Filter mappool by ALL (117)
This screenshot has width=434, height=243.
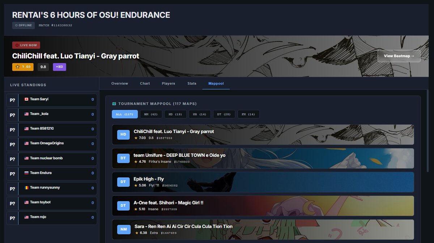pos(125,114)
